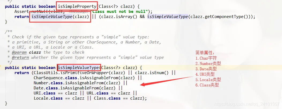The width and height of the screenshot is (282, 109).
Task: Click the @param tag in the Javadoc
Action: pos(19,52)
